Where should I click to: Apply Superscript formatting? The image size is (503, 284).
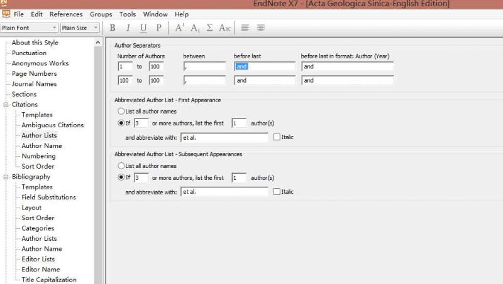click(x=180, y=28)
